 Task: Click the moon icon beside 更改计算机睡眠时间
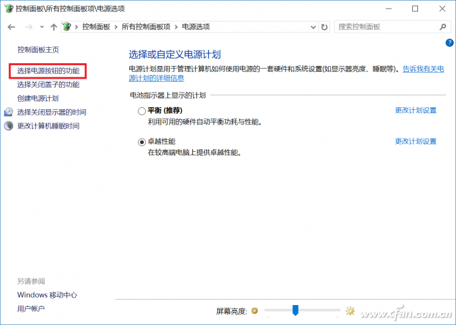click(x=9, y=126)
